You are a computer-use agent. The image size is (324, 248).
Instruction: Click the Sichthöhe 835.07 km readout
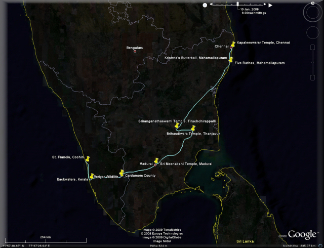point(299,246)
